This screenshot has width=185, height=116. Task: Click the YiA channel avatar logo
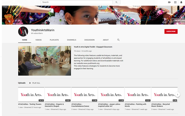[x=23, y=31]
